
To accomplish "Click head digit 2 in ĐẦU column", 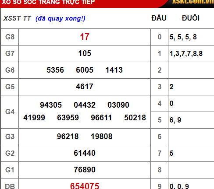I will [160, 70].
